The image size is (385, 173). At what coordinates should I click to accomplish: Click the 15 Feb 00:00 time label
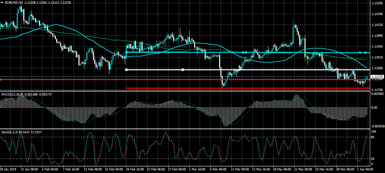[114, 169]
